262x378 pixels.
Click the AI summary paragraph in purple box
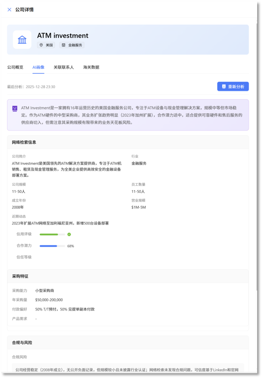(132, 115)
